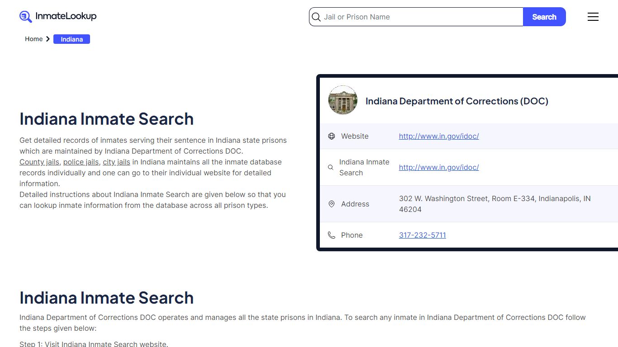This screenshot has width=618, height=347.
Task: Click 'Indiana Department of Corrections DOC operates' paragraph
Action: 303,323
